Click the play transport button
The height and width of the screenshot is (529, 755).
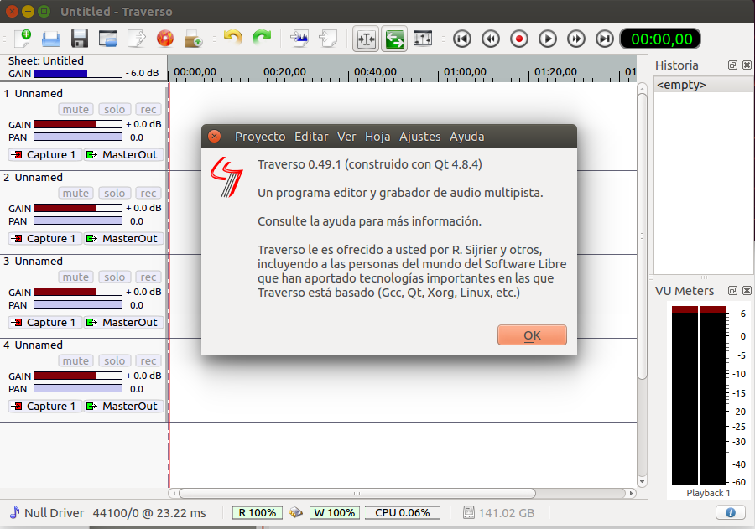coord(548,39)
